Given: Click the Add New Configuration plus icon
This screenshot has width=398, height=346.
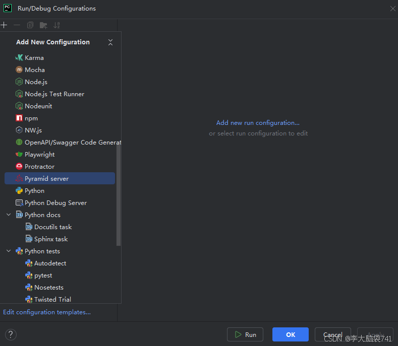Looking at the screenshot, I should (4, 25).
